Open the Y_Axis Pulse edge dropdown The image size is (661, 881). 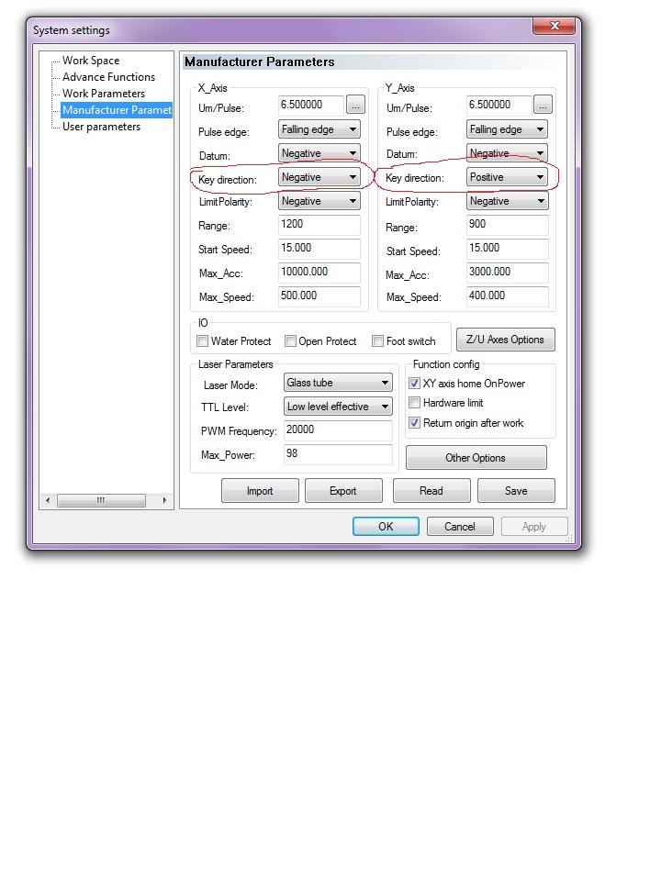click(x=507, y=129)
